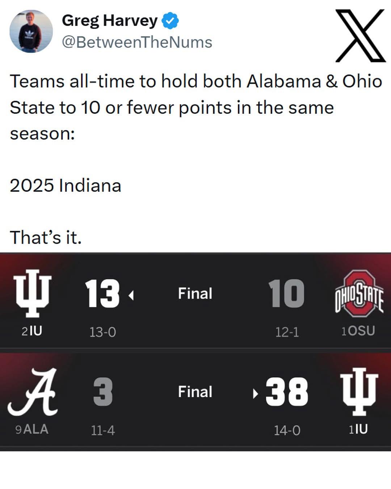This screenshot has width=391, height=489.
Task: Click the 2 IU team abbreviation
Action: click(32, 331)
